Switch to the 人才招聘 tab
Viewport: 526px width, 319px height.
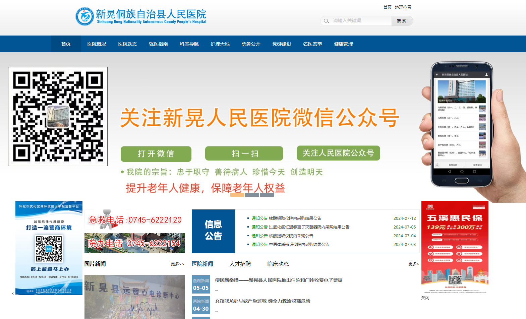tap(240, 264)
